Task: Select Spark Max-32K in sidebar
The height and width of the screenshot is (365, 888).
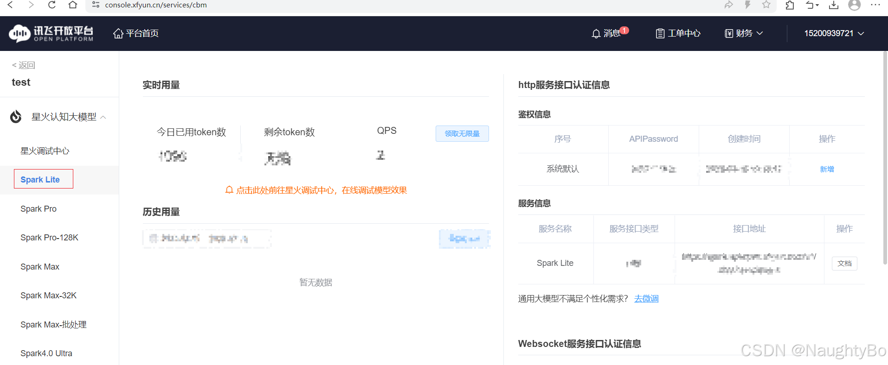Action: (48, 296)
